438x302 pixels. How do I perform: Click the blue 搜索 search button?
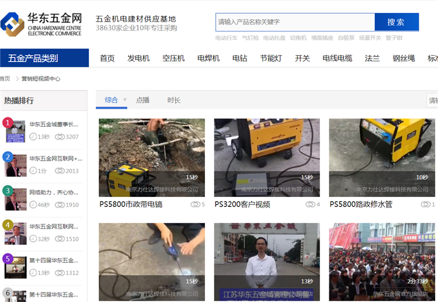pyautogui.click(x=396, y=22)
